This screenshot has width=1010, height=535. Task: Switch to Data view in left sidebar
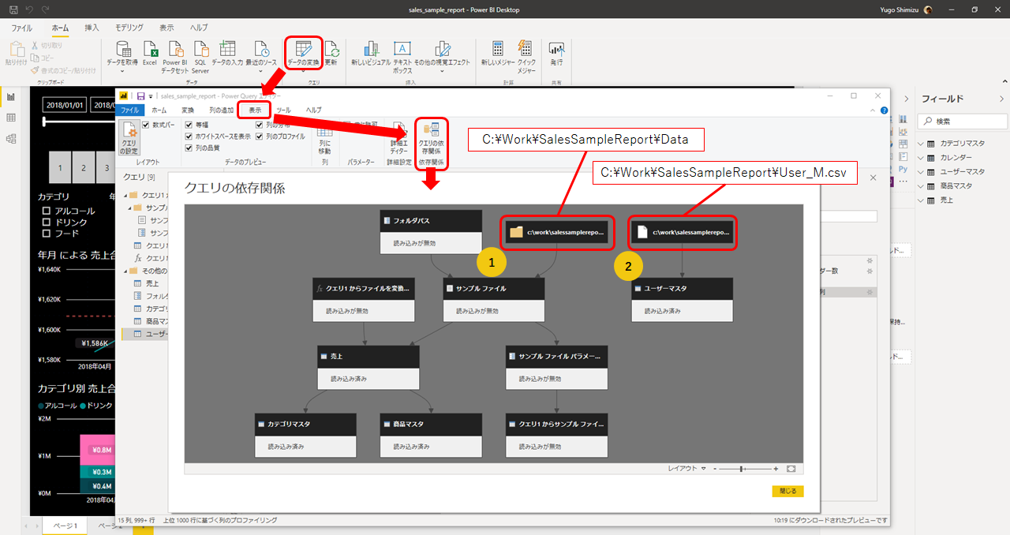pos(11,118)
